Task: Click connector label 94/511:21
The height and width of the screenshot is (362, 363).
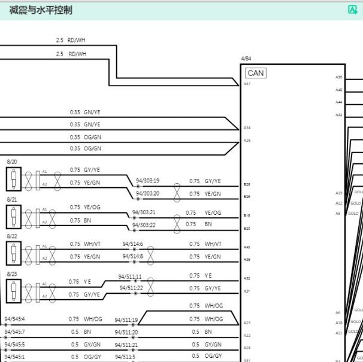Action: point(126,345)
